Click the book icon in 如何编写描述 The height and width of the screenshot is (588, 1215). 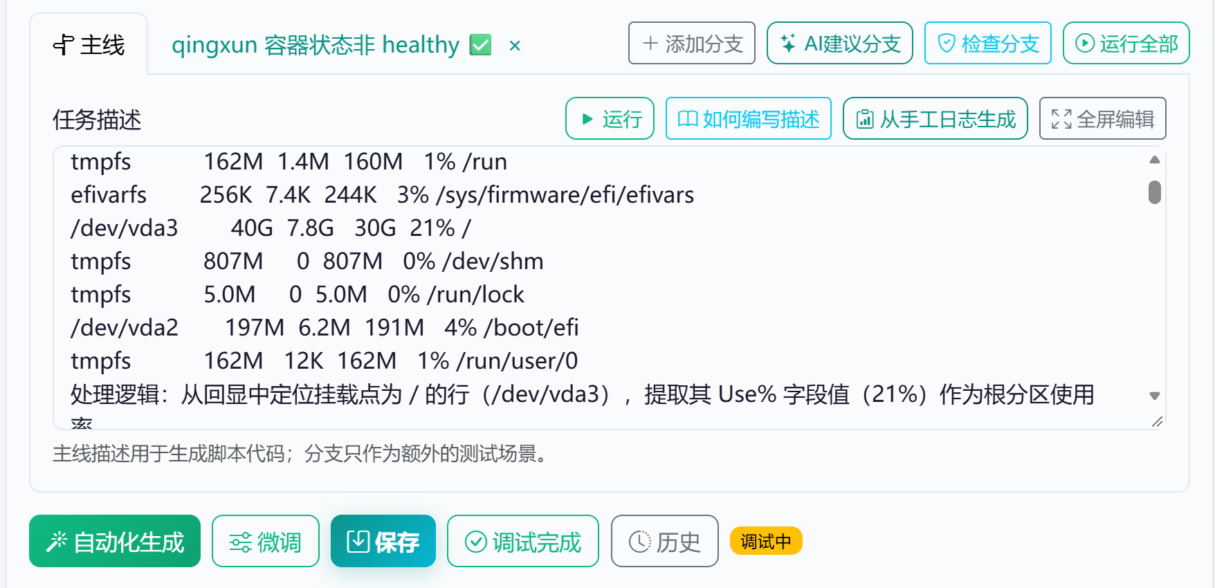pyautogui.click(x=688, y=119)
